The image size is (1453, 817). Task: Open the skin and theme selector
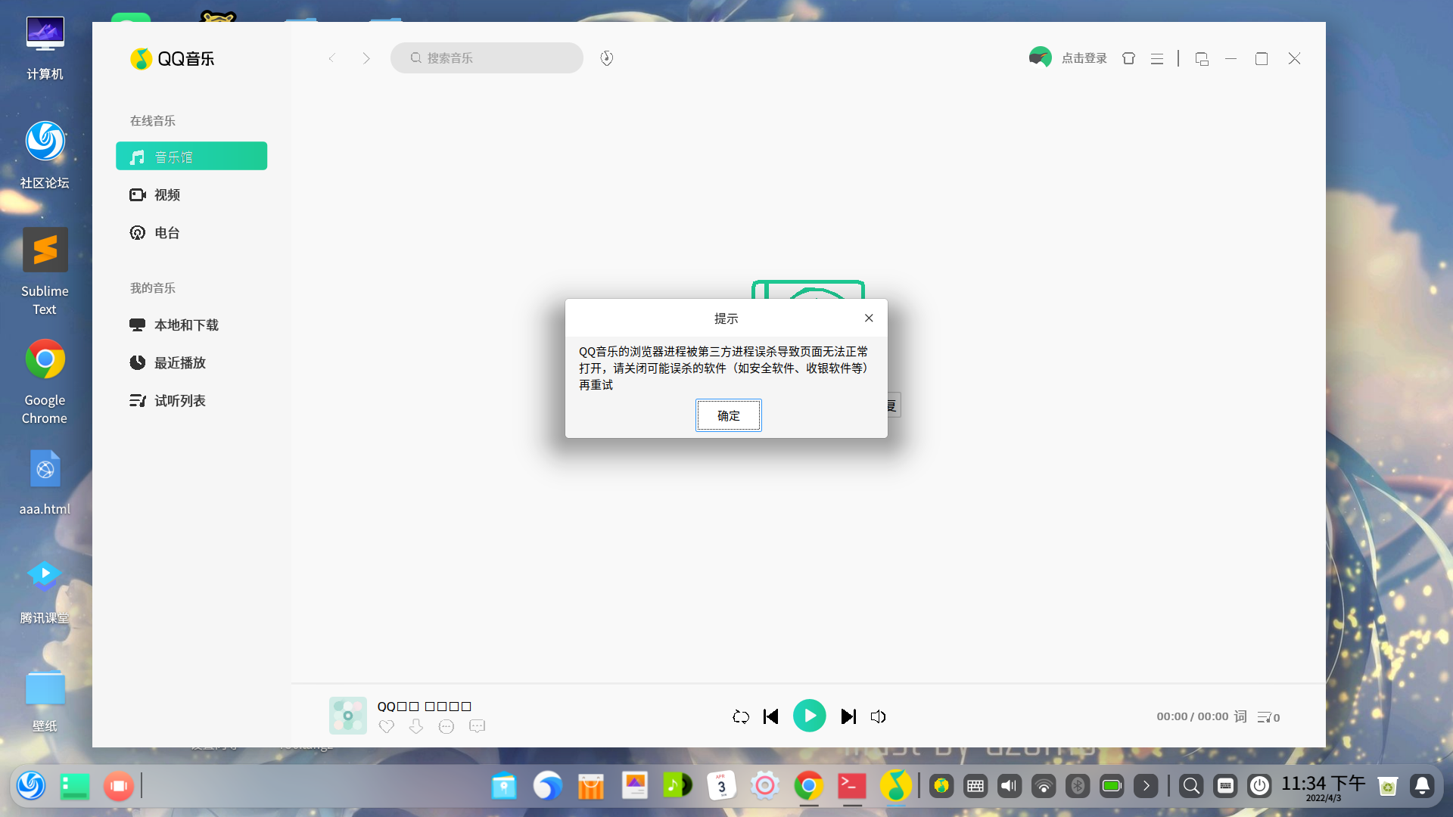coord(1128,57)
